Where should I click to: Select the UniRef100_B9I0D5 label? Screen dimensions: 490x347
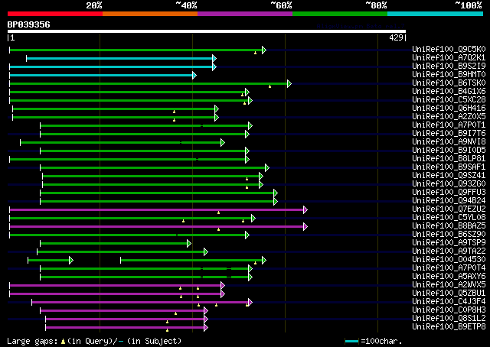[449, 151]
